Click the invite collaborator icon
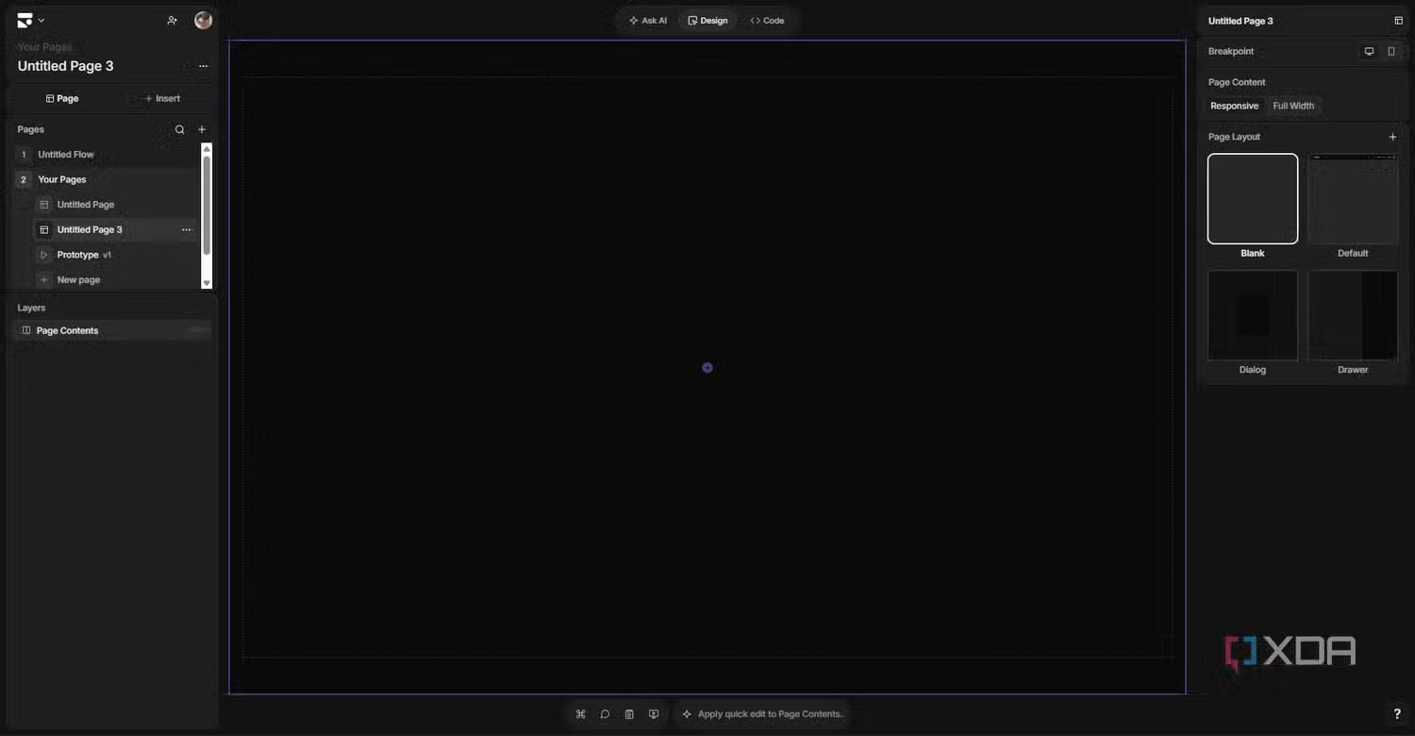 point(172,20)
